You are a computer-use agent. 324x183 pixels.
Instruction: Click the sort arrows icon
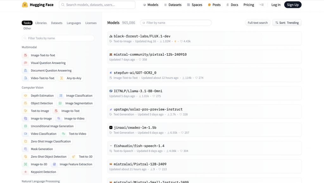tap(277, 23)
